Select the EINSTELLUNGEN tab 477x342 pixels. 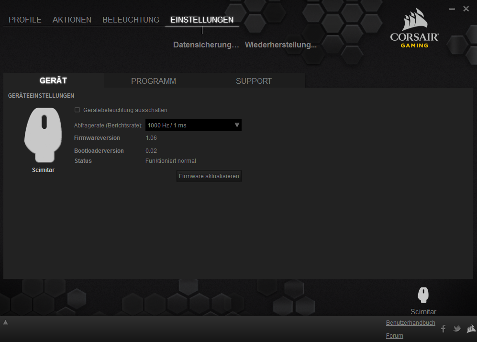[x=202, y=20]
